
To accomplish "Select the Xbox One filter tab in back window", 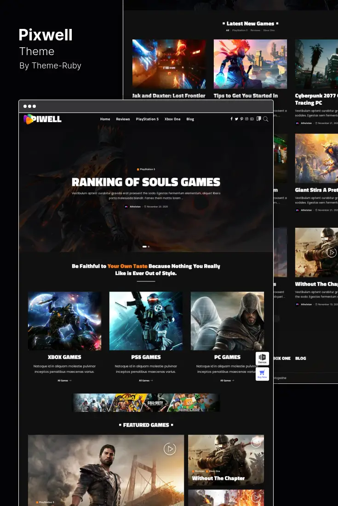I will click(269, 30).
